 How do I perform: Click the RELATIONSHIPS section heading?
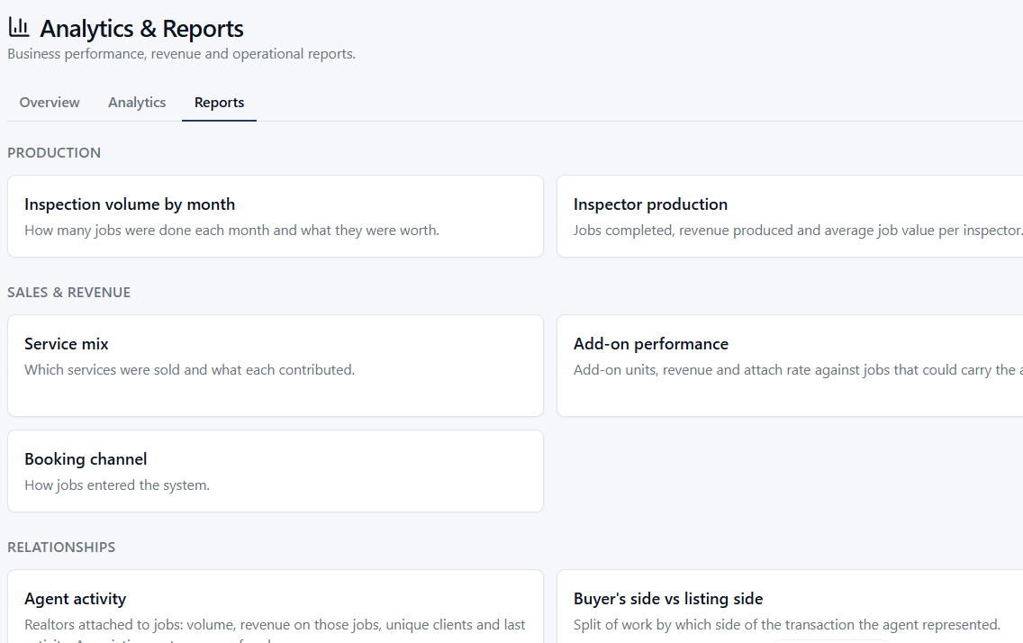click(x=61, y=548)
